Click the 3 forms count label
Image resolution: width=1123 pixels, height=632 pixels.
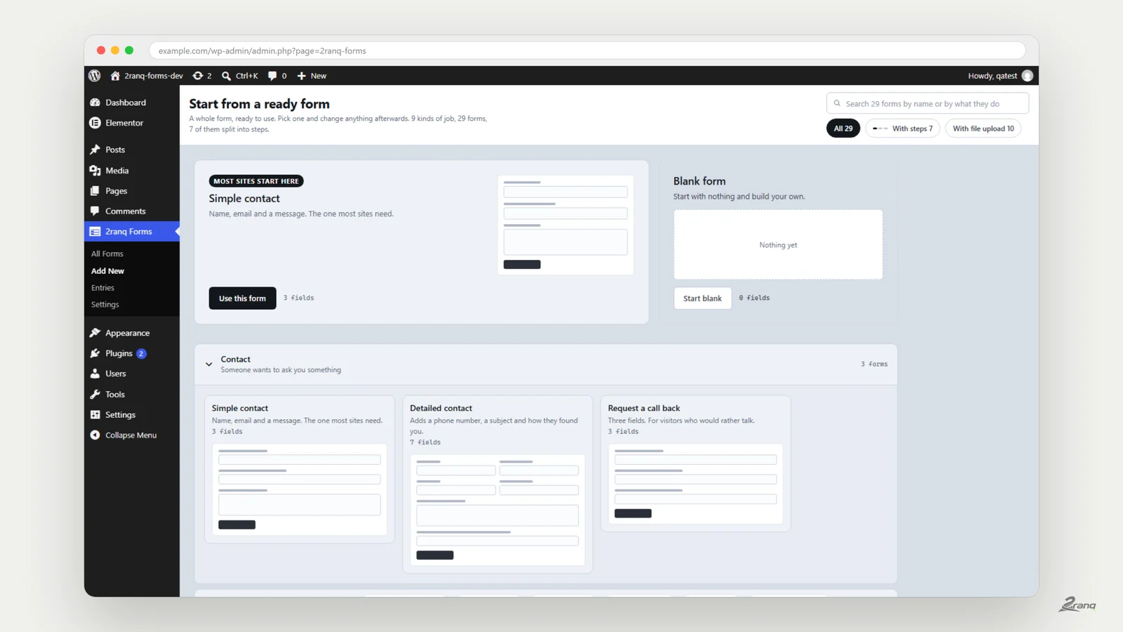tap(874, 364)
